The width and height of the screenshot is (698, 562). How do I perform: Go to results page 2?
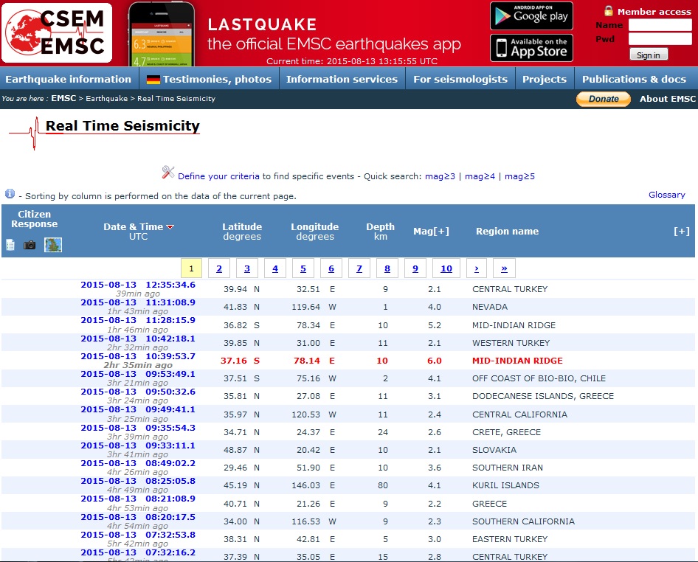[x=219, y=268]
